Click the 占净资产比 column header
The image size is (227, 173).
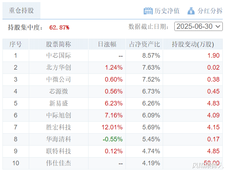(144, 44)
